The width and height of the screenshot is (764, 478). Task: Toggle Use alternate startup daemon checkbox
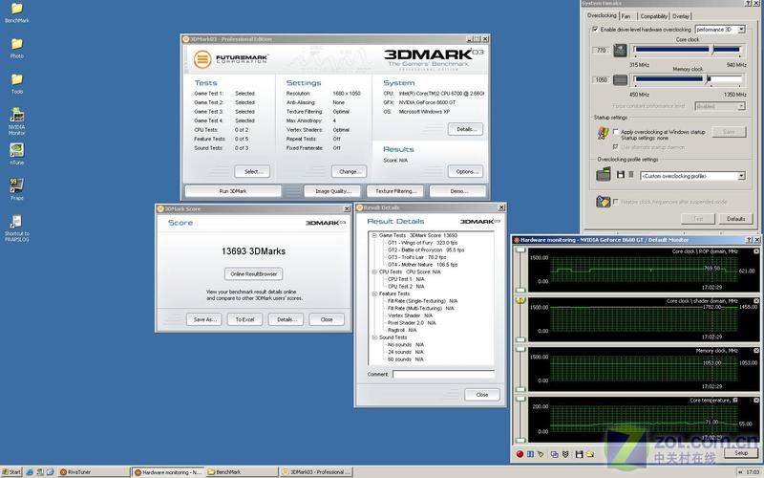pyautogui.click(x=615, y=147)
